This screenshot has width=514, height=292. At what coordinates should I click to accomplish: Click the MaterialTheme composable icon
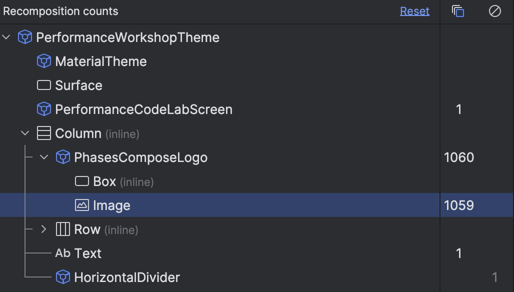pyautogui.click(x=44, y=61)
